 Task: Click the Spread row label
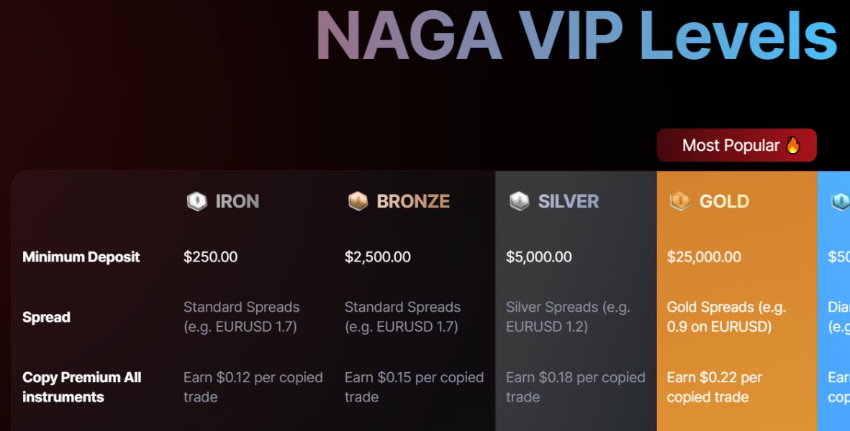[x=46, y=317]
